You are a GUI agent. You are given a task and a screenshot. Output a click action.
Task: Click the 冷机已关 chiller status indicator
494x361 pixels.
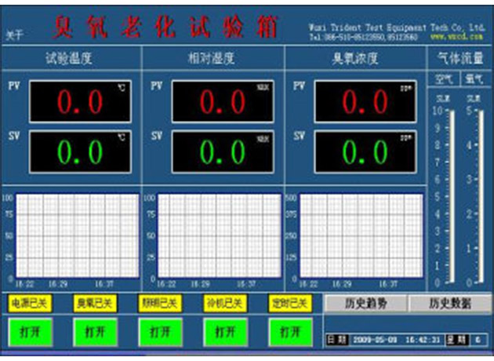click(225, 303)
